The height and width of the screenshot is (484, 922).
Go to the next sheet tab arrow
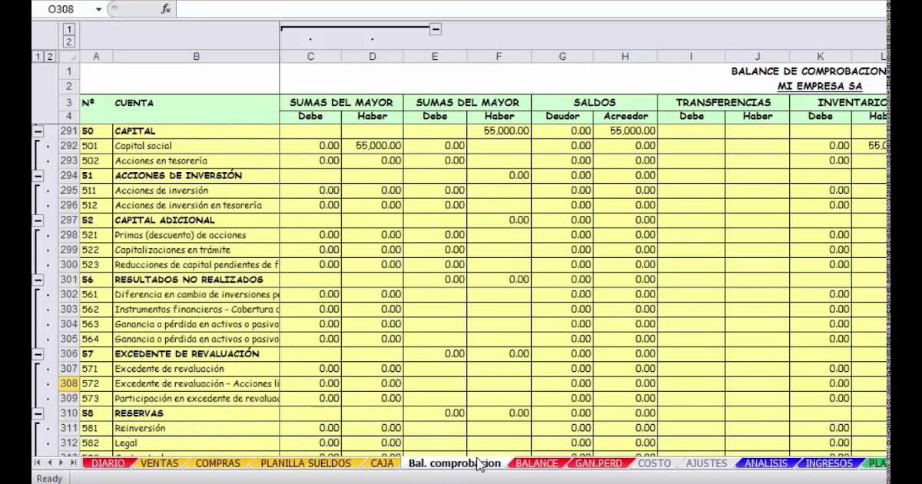[x=61, y=462]
